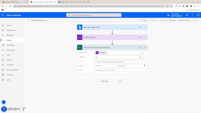Screen dimensions: 201x113
Task: Click Test in the top toolbar
Action: click(195, 20)
